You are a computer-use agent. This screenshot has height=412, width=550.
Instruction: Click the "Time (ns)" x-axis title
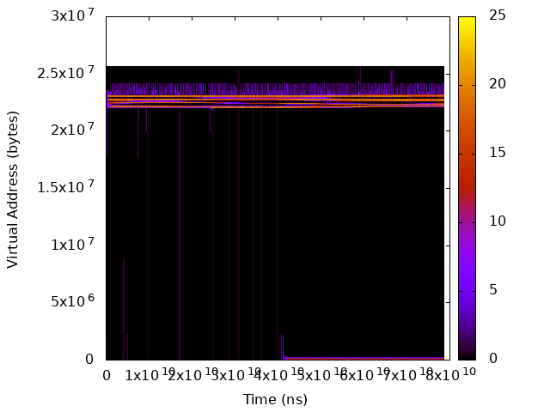[275, 399]
